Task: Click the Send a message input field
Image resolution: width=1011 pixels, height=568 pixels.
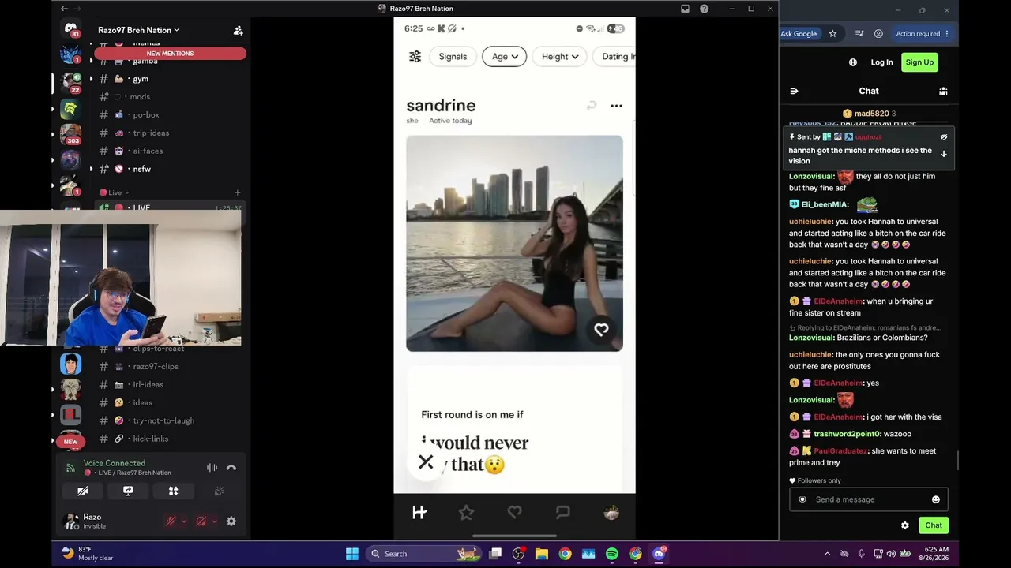Action: [869, 499]
